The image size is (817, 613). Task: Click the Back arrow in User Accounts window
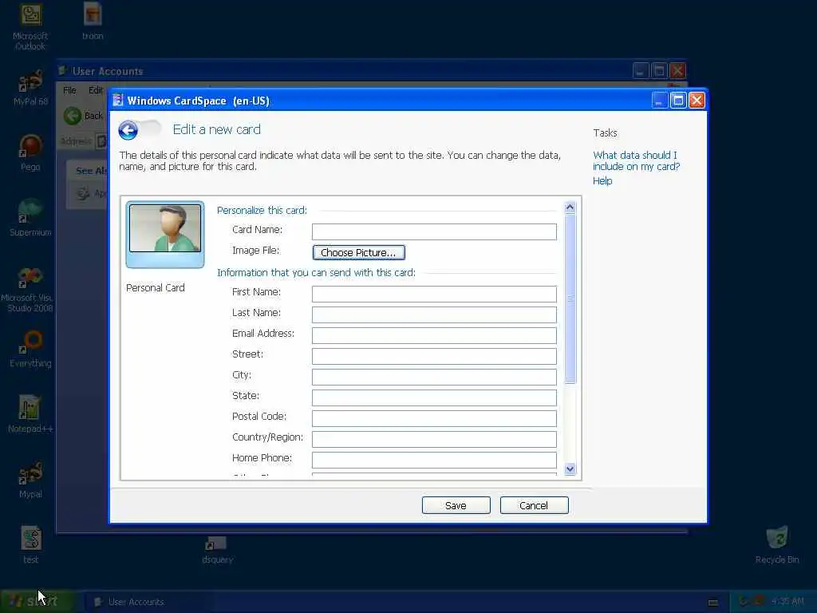[73, 115]
